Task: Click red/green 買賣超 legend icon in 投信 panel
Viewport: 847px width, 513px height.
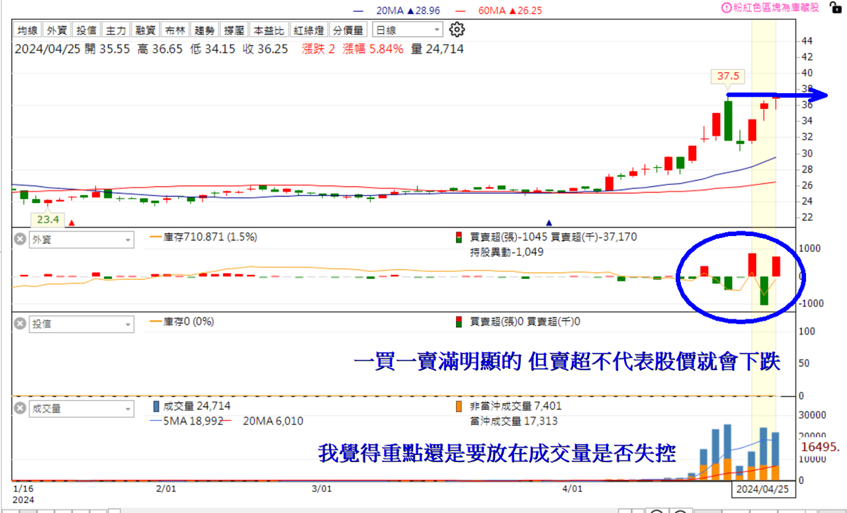Action: 459,322
